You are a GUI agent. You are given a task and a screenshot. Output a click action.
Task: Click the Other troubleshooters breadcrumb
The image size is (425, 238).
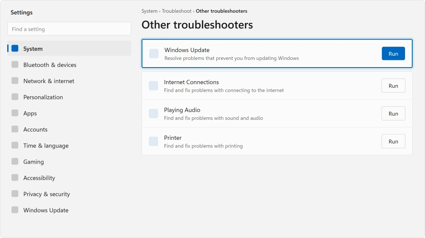[221, 11]
